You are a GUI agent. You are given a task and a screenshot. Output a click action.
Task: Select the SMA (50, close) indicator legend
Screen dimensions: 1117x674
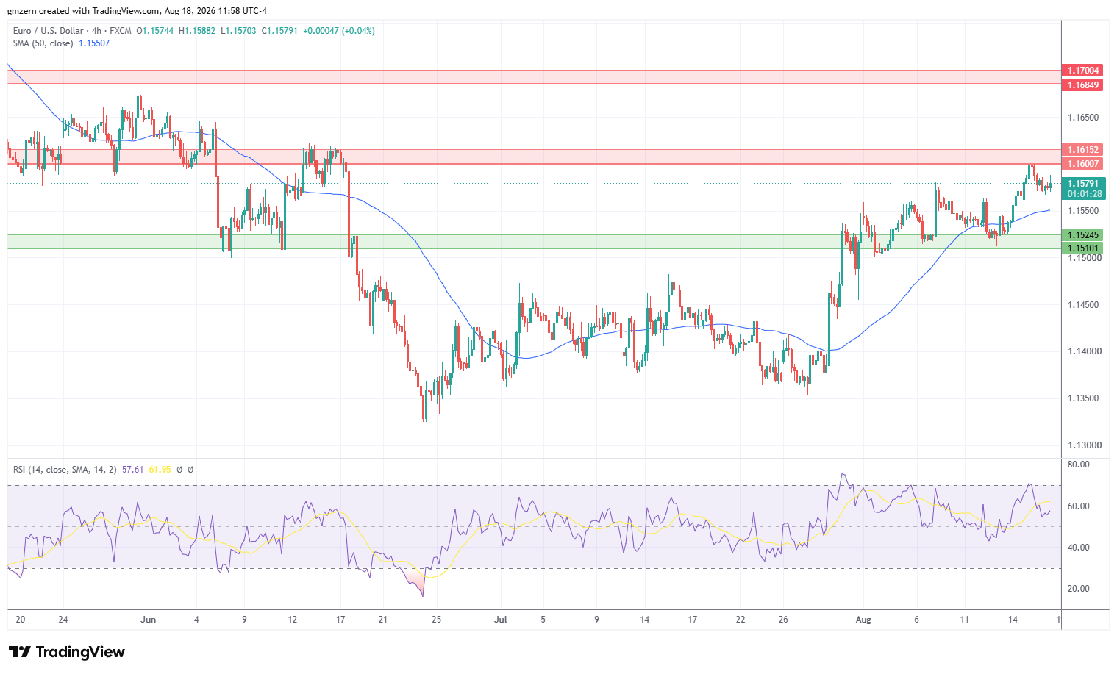(43, 43)
